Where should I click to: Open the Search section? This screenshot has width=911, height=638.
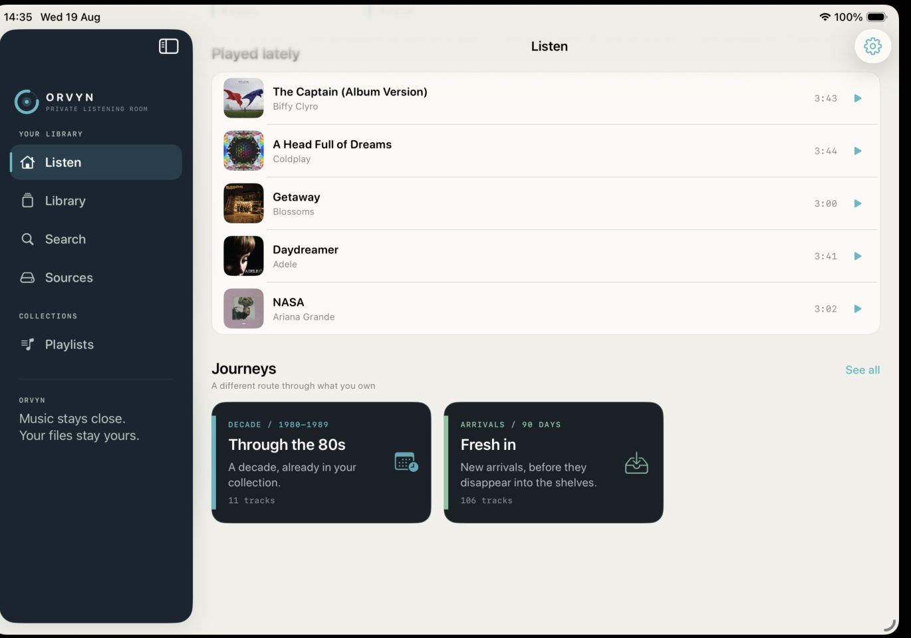pos(96,239)
